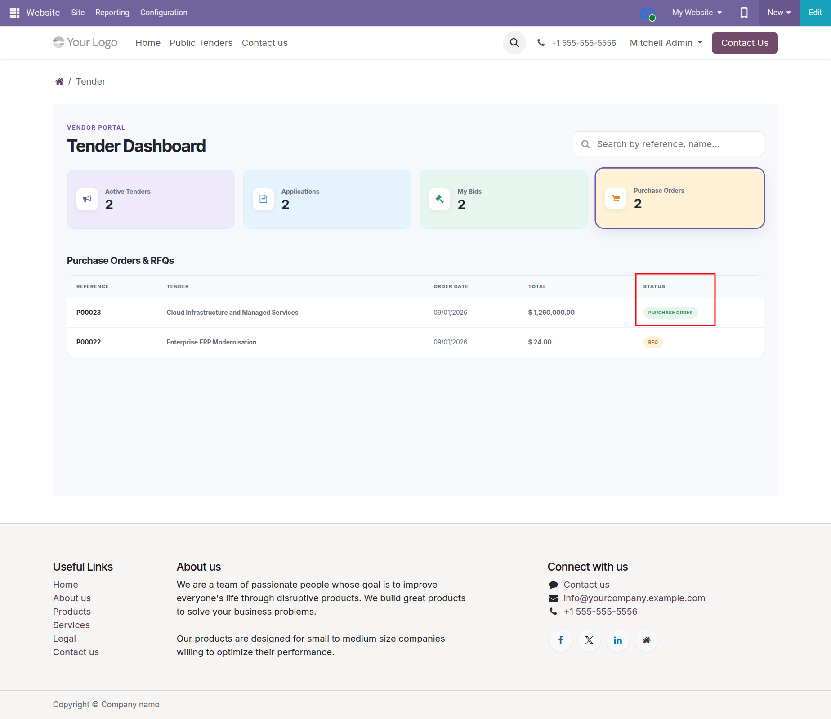Click the Website app name in the top bar
The width and height of the screenshot is (831, 719).
coord(43,13)
